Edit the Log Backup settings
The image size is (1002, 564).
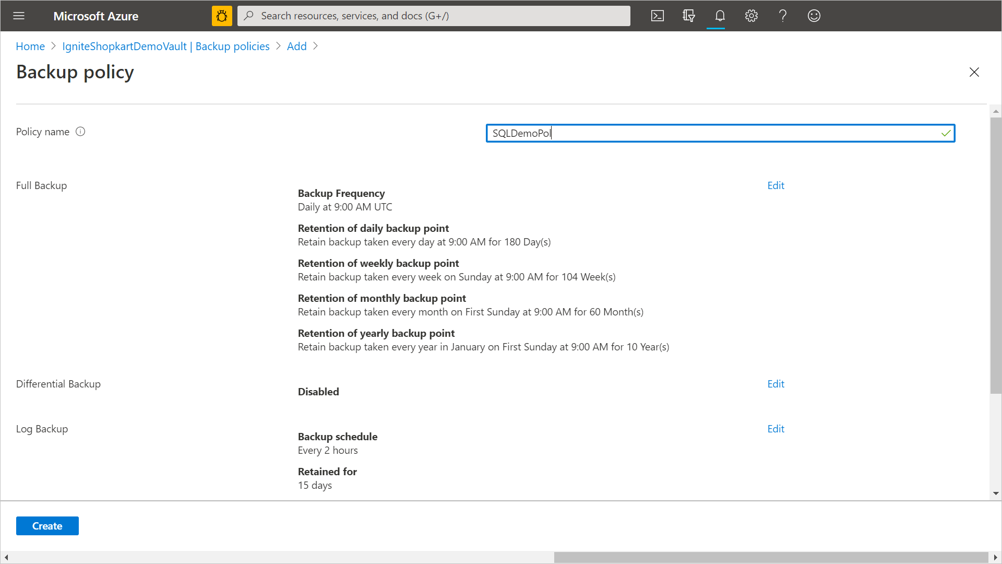[x=776, y=429]
